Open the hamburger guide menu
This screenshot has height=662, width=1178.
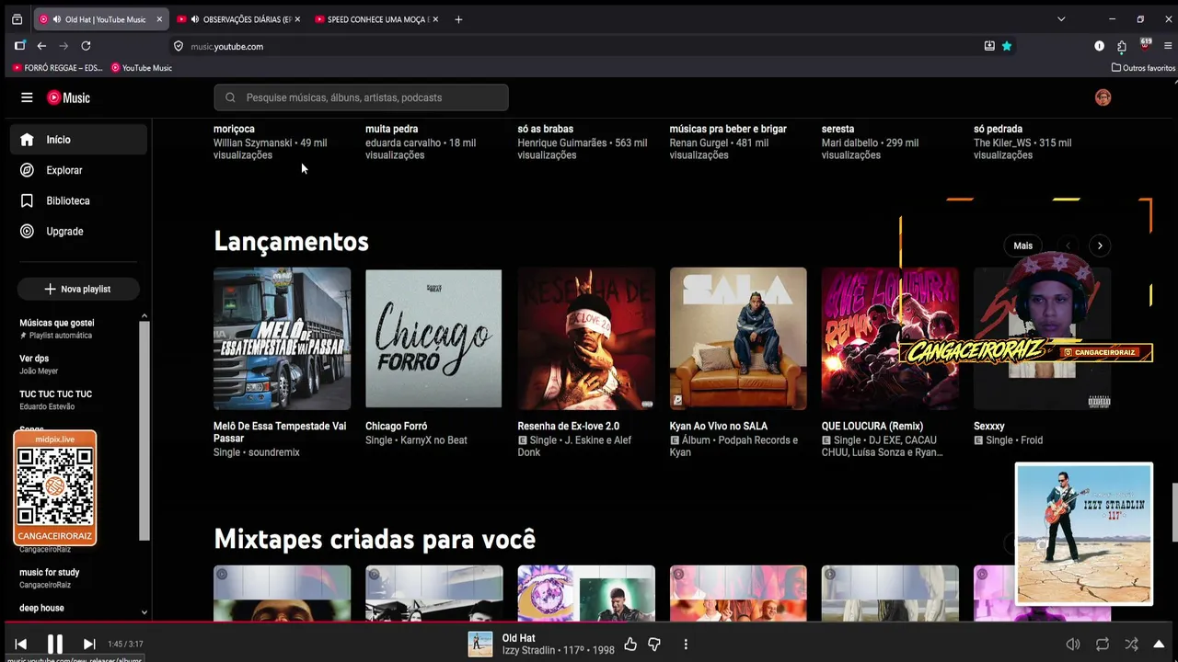(27, 97)
